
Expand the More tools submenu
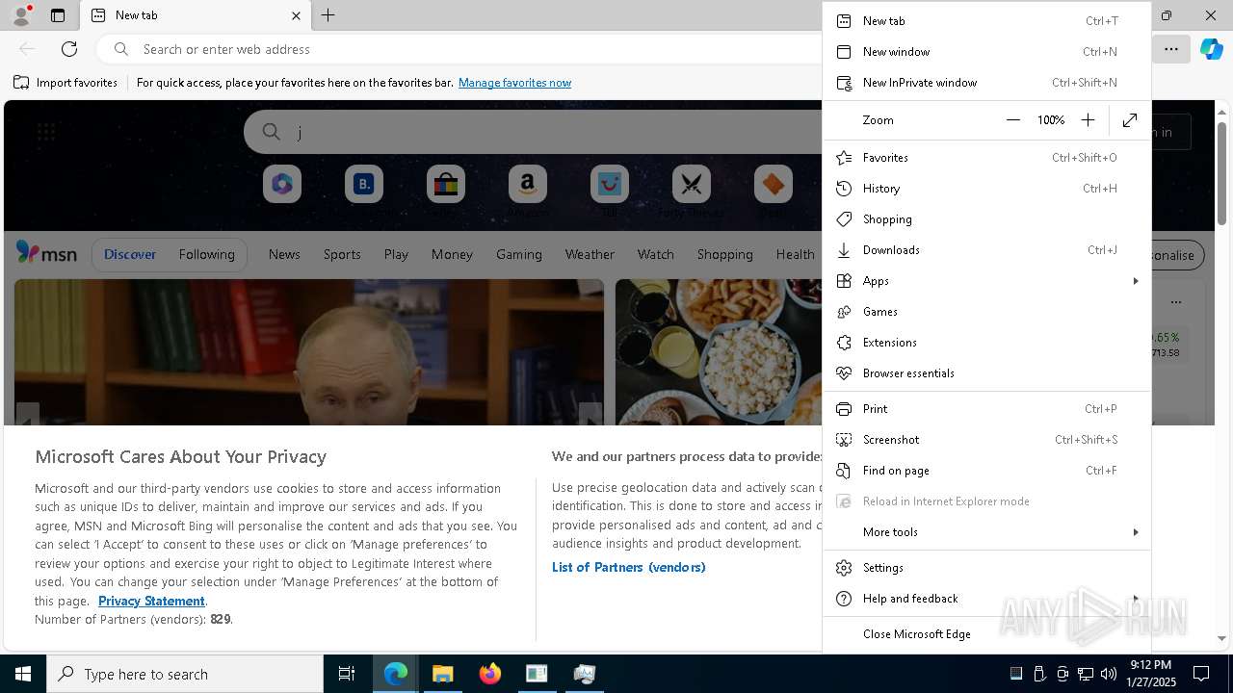pyautogui.click(x=987, y=532)
